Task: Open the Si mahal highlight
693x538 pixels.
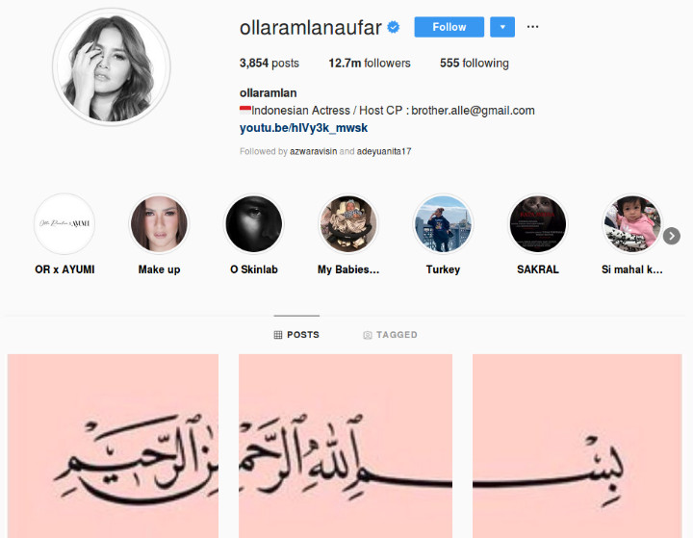Action: (x=632, y=224)
